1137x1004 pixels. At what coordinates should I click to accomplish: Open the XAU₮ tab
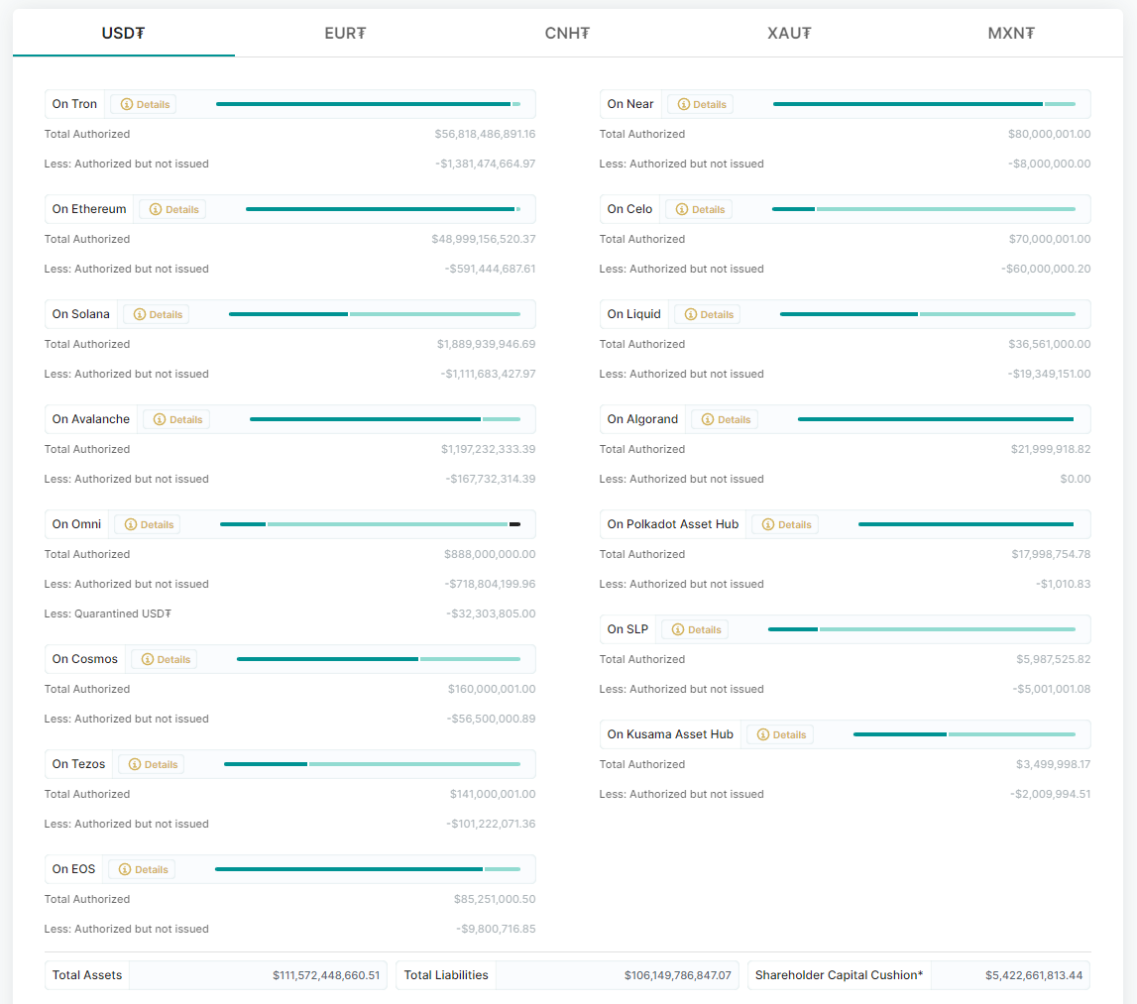(x=789, y=33)
